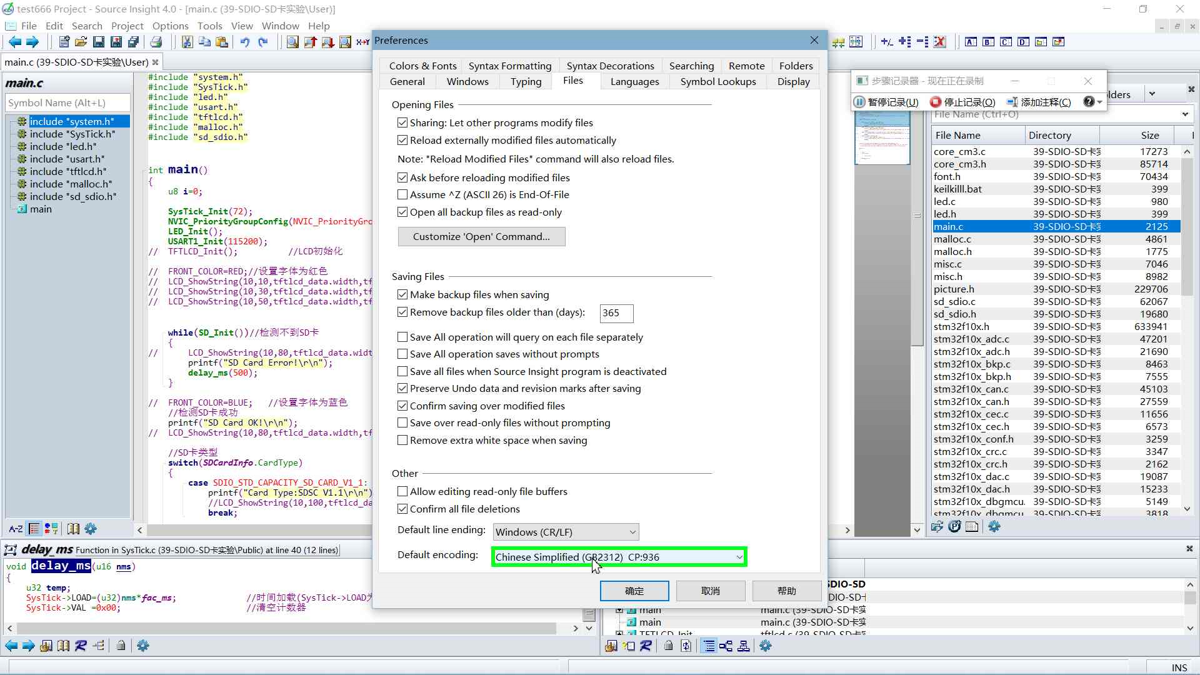This screenshot has height=675, width=1200.
Task: Click the Search magnifier toolbar icon
Action: (292, 42)
